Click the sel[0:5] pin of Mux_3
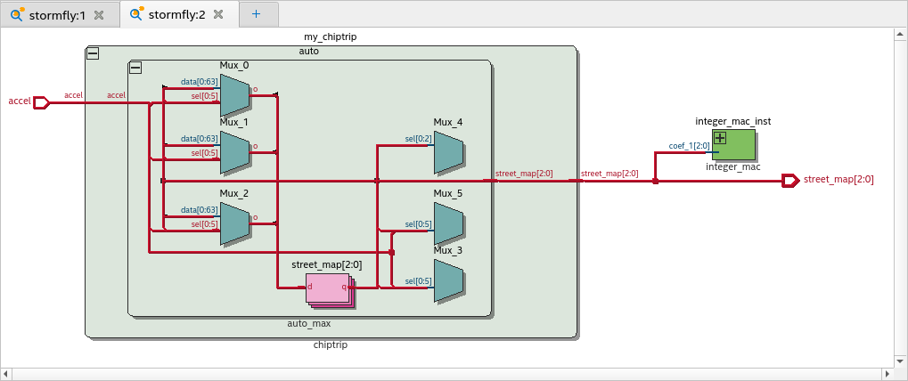908x381 pixels. point(418,281)
